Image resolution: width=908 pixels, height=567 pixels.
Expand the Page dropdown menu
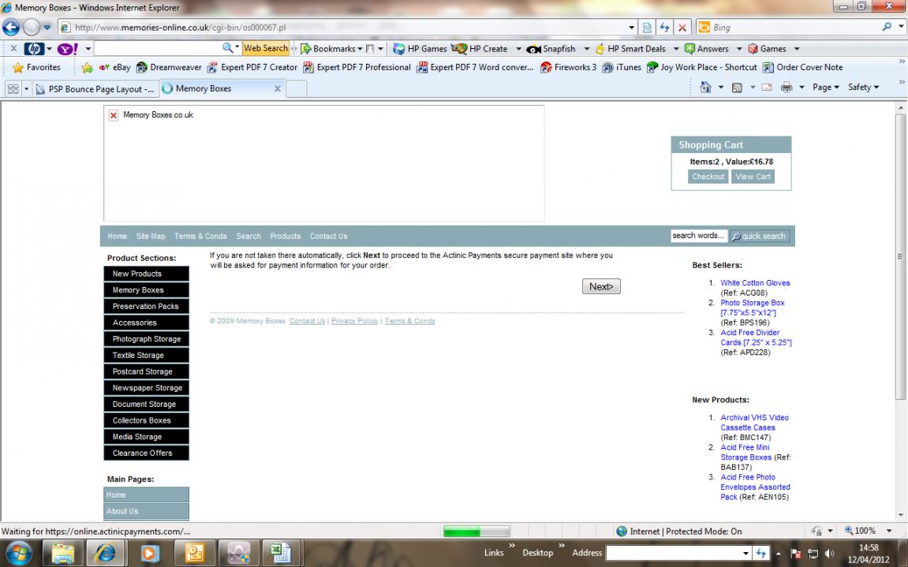pos(826,88)
